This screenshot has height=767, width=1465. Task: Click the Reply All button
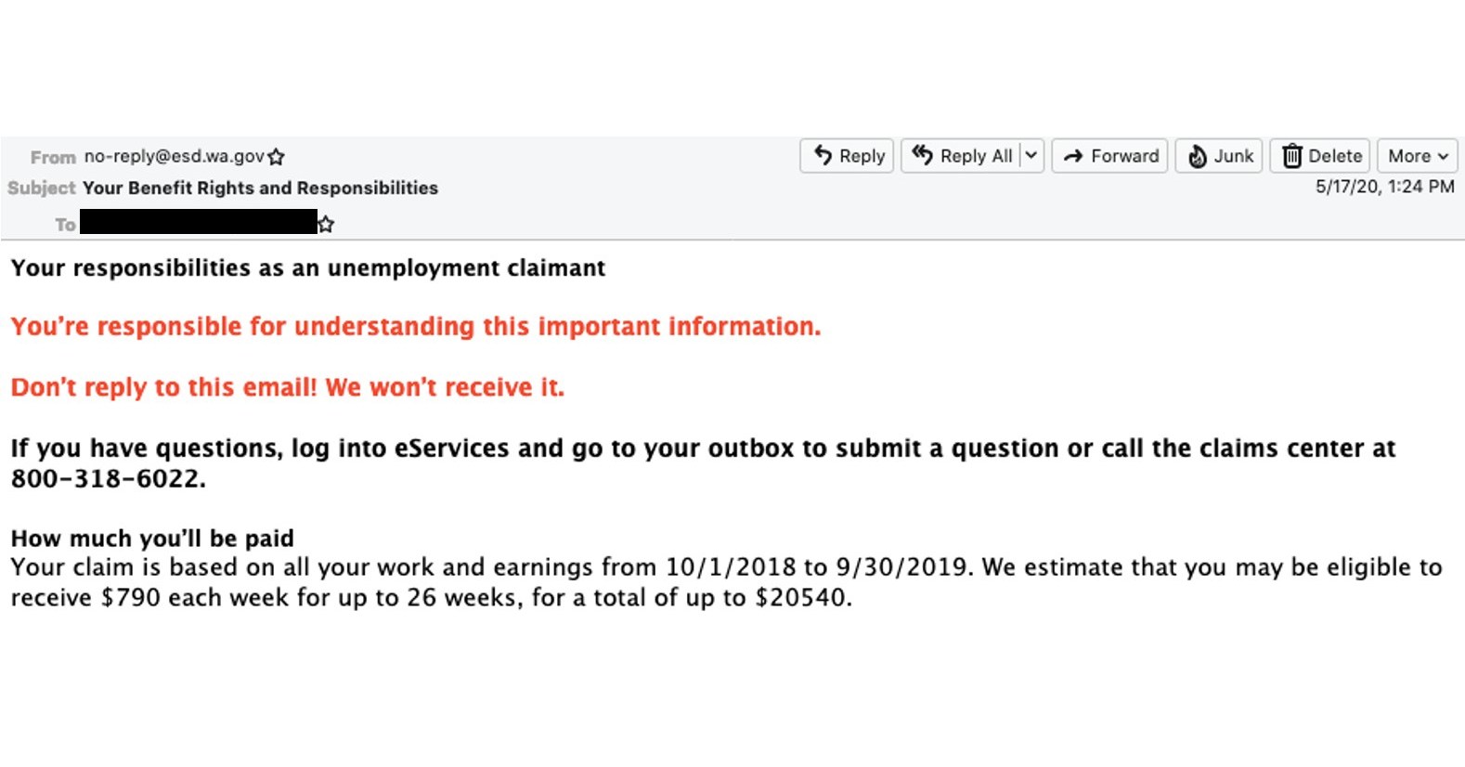(x=962, y=156)
